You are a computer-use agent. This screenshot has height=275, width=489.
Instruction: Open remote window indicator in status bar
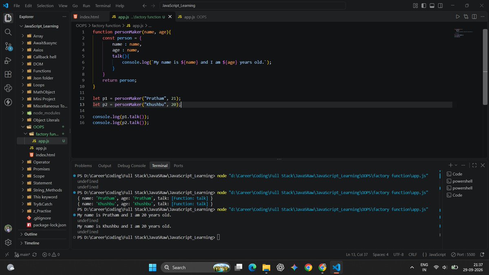coord(7,254)
